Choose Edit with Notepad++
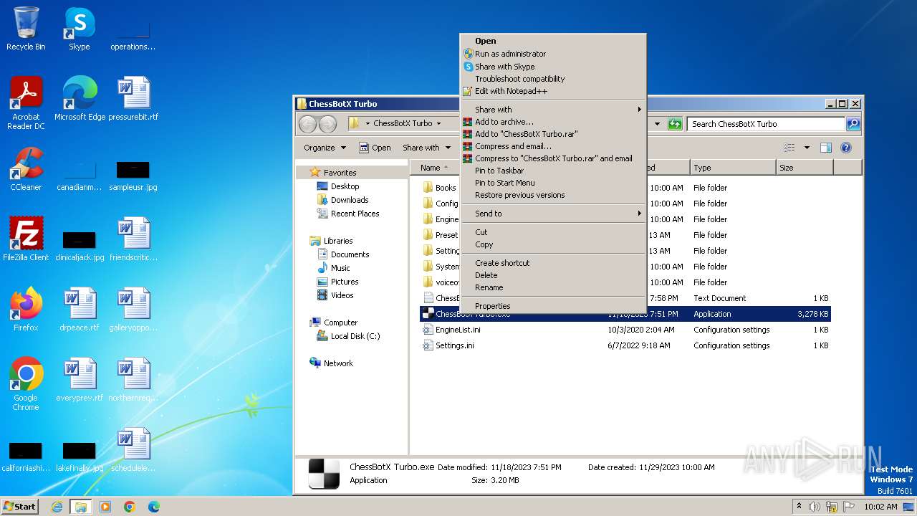This screenshot has width=917, height=516. [x=553, y=91]
